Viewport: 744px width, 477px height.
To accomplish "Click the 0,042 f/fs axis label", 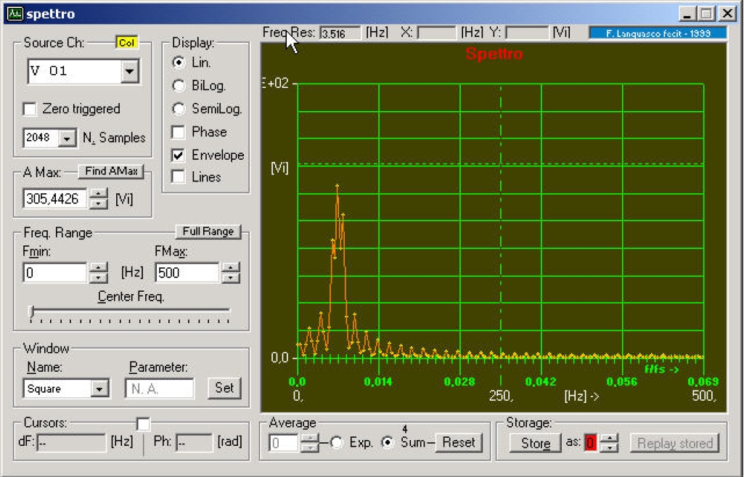I will pyautogui.click(x=541, y=382).
